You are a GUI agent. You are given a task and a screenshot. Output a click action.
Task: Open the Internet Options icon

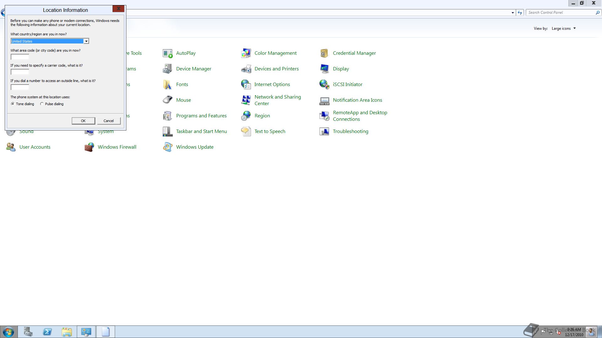[246, 84]
